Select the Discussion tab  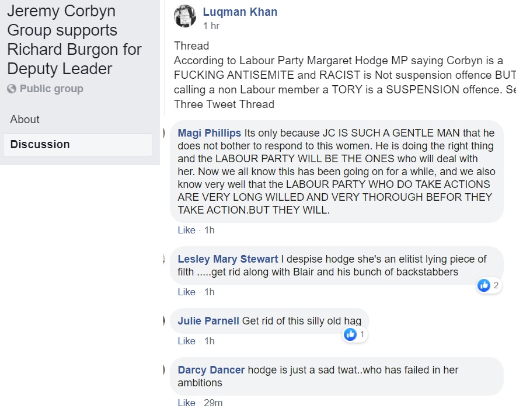point(40,144)
